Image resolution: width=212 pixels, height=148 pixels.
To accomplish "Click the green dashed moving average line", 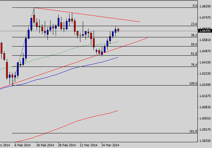I will (x=102, y=44).
